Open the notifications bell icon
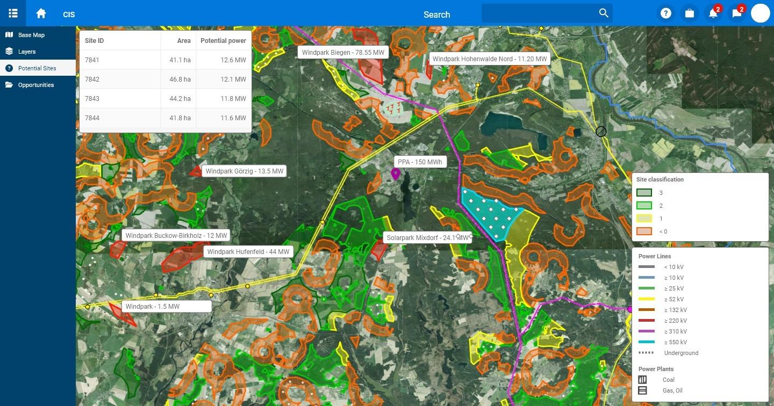Screen dimensions: 774x406 [x=713, y=13]
